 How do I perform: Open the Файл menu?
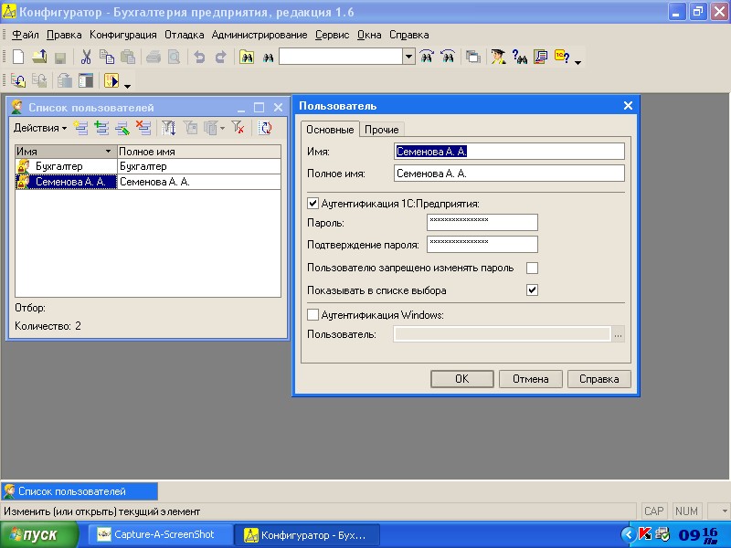click(26, 35)
